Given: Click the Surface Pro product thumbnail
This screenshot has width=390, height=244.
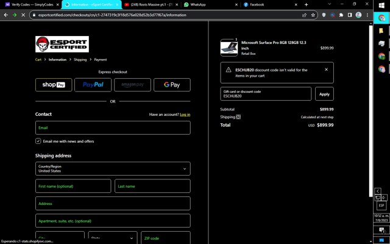Looking at the screenshot, I should point(229,48).
